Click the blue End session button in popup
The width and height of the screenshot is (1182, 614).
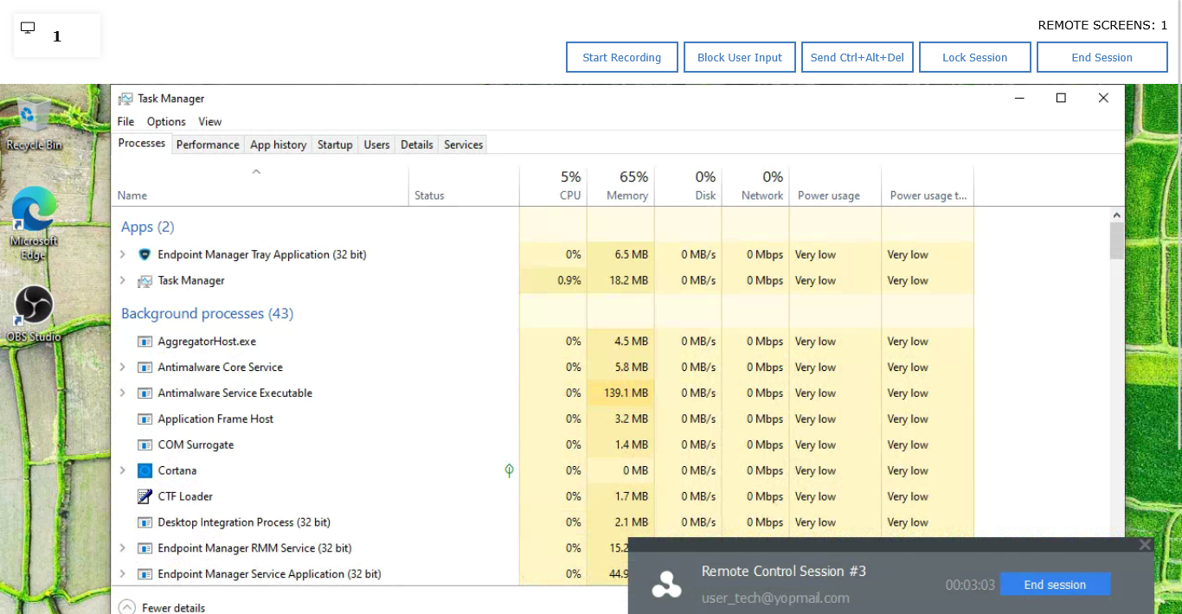(x=1055, y=585)
